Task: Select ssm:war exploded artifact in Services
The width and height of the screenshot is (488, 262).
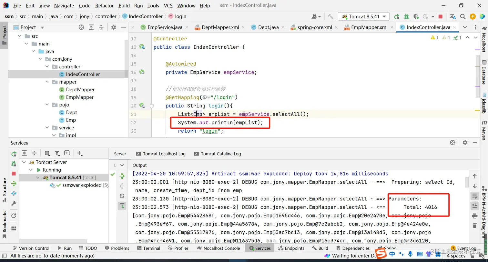Action: (82, 185)
